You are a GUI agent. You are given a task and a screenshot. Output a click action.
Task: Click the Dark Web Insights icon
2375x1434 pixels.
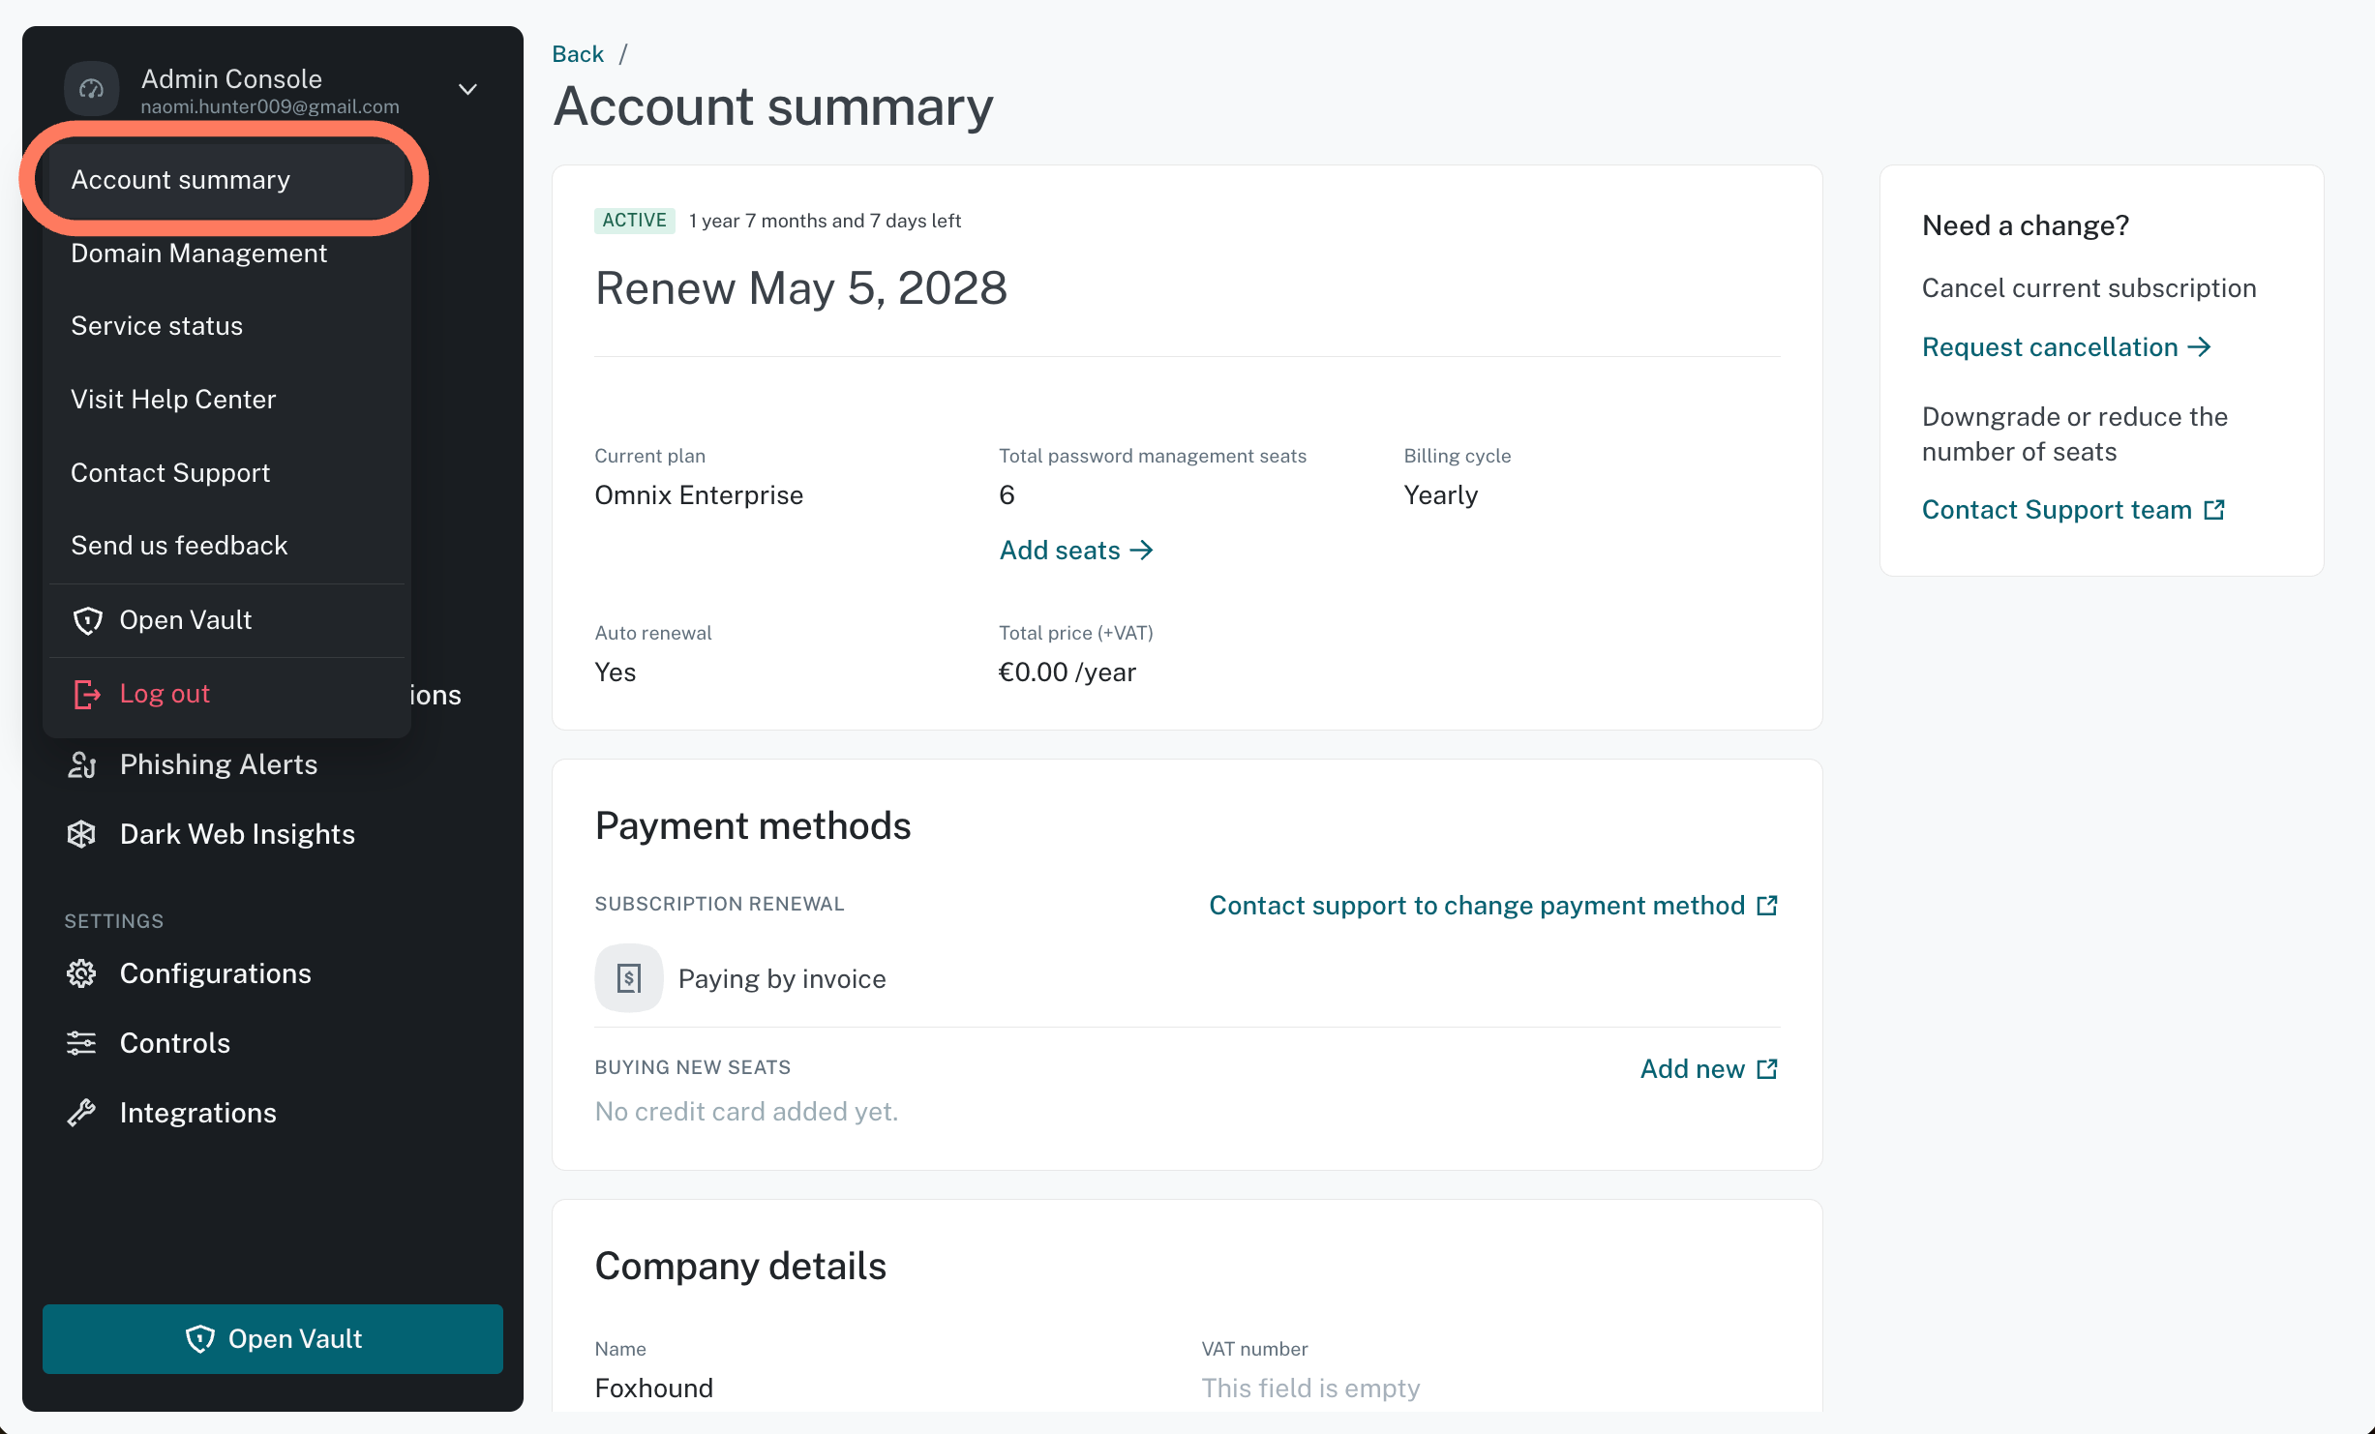tap(81, 834)
